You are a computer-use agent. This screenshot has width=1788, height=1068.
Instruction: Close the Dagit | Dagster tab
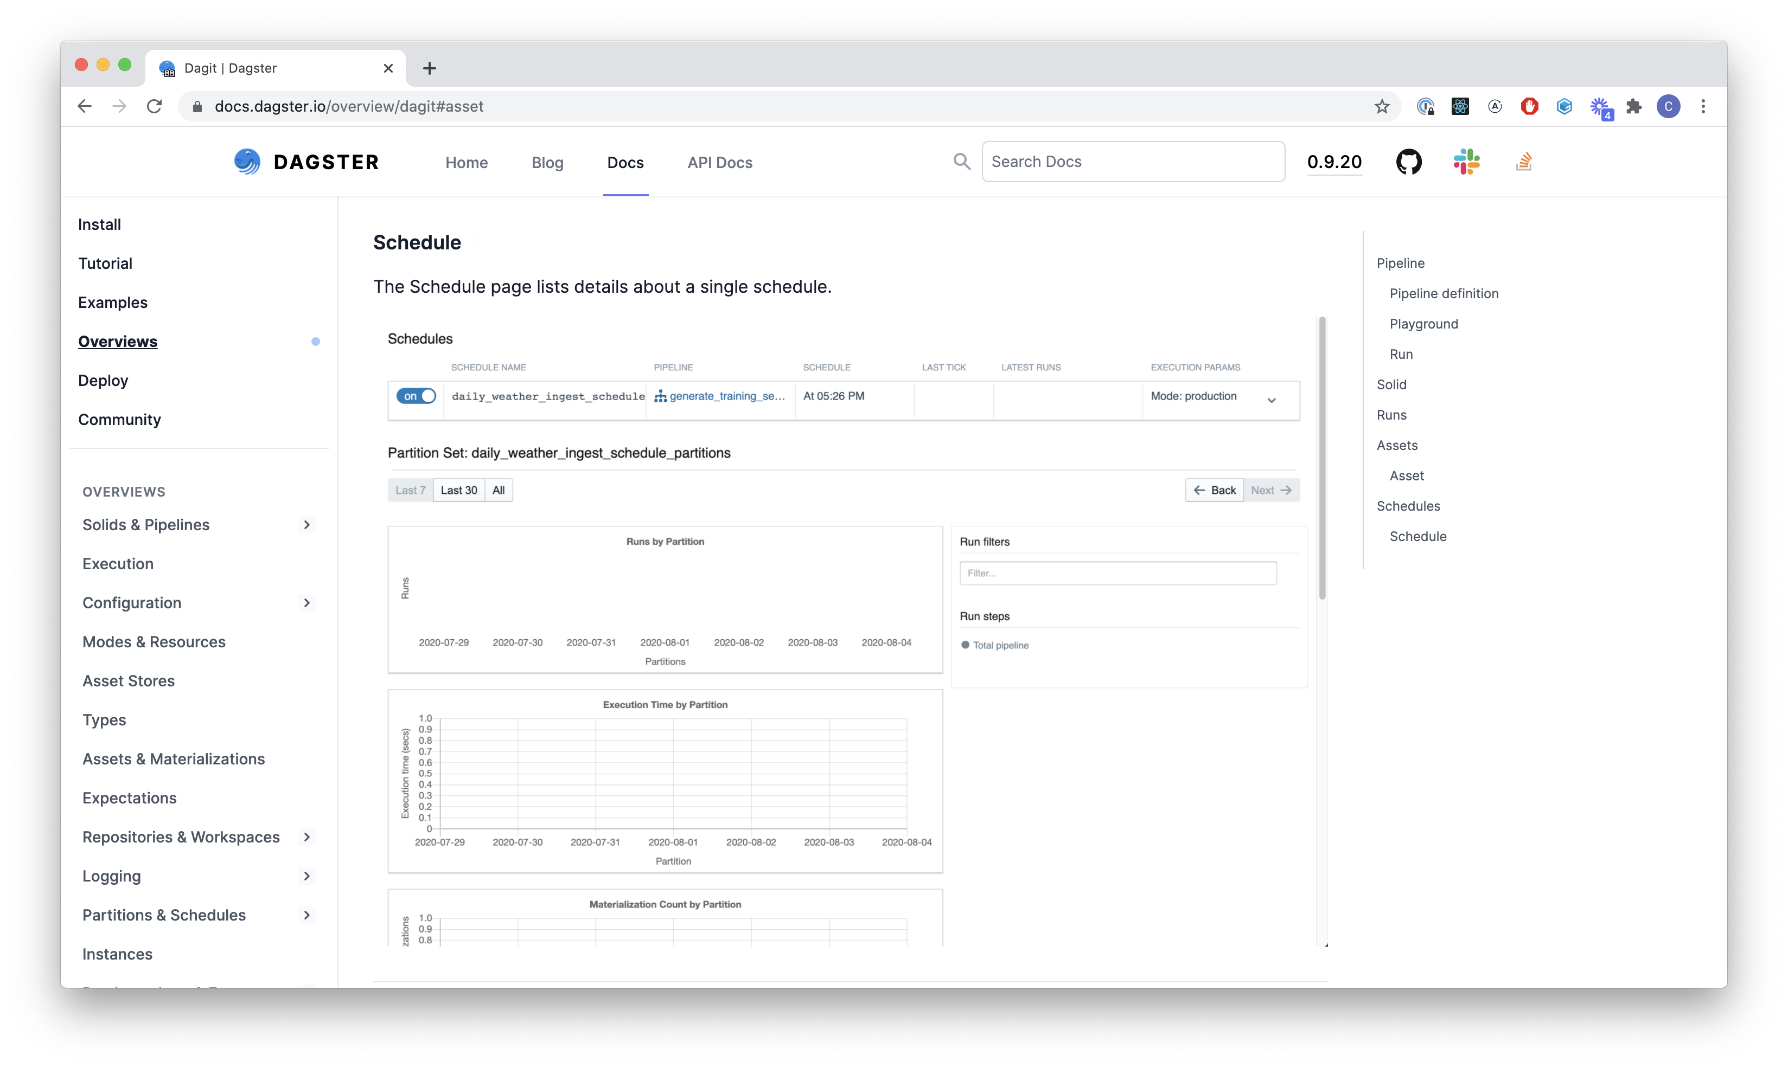point(388,68)
